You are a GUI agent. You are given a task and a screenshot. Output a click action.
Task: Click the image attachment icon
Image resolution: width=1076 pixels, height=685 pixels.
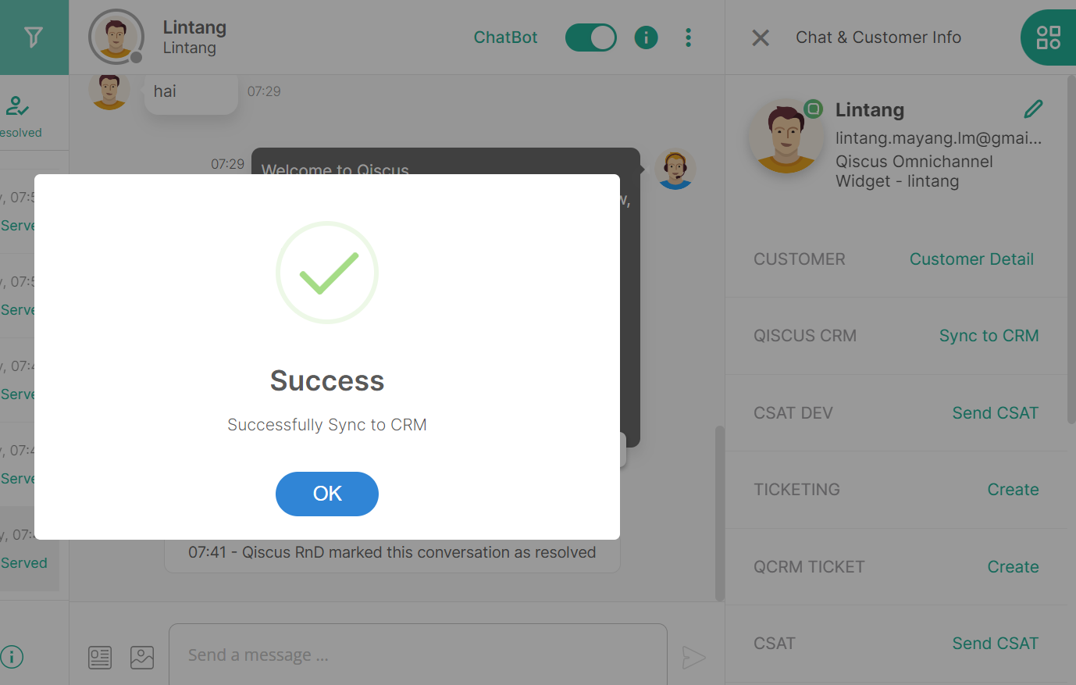(x=142, y=657)
